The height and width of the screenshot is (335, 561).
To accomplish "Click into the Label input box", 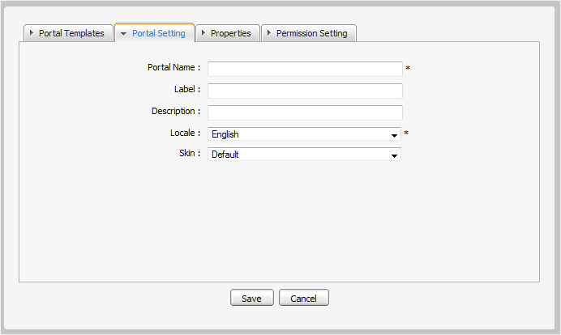I will [x=305, y=91].
